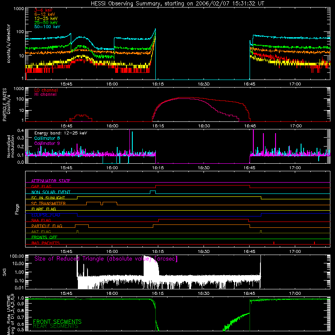
Task: Click the 16:30 tick label under the counts plot
Action: (x=204, y=84)
